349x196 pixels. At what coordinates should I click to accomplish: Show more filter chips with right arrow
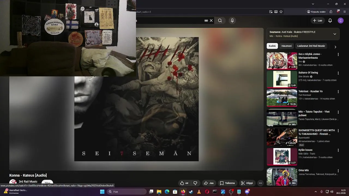pos(335,47)
